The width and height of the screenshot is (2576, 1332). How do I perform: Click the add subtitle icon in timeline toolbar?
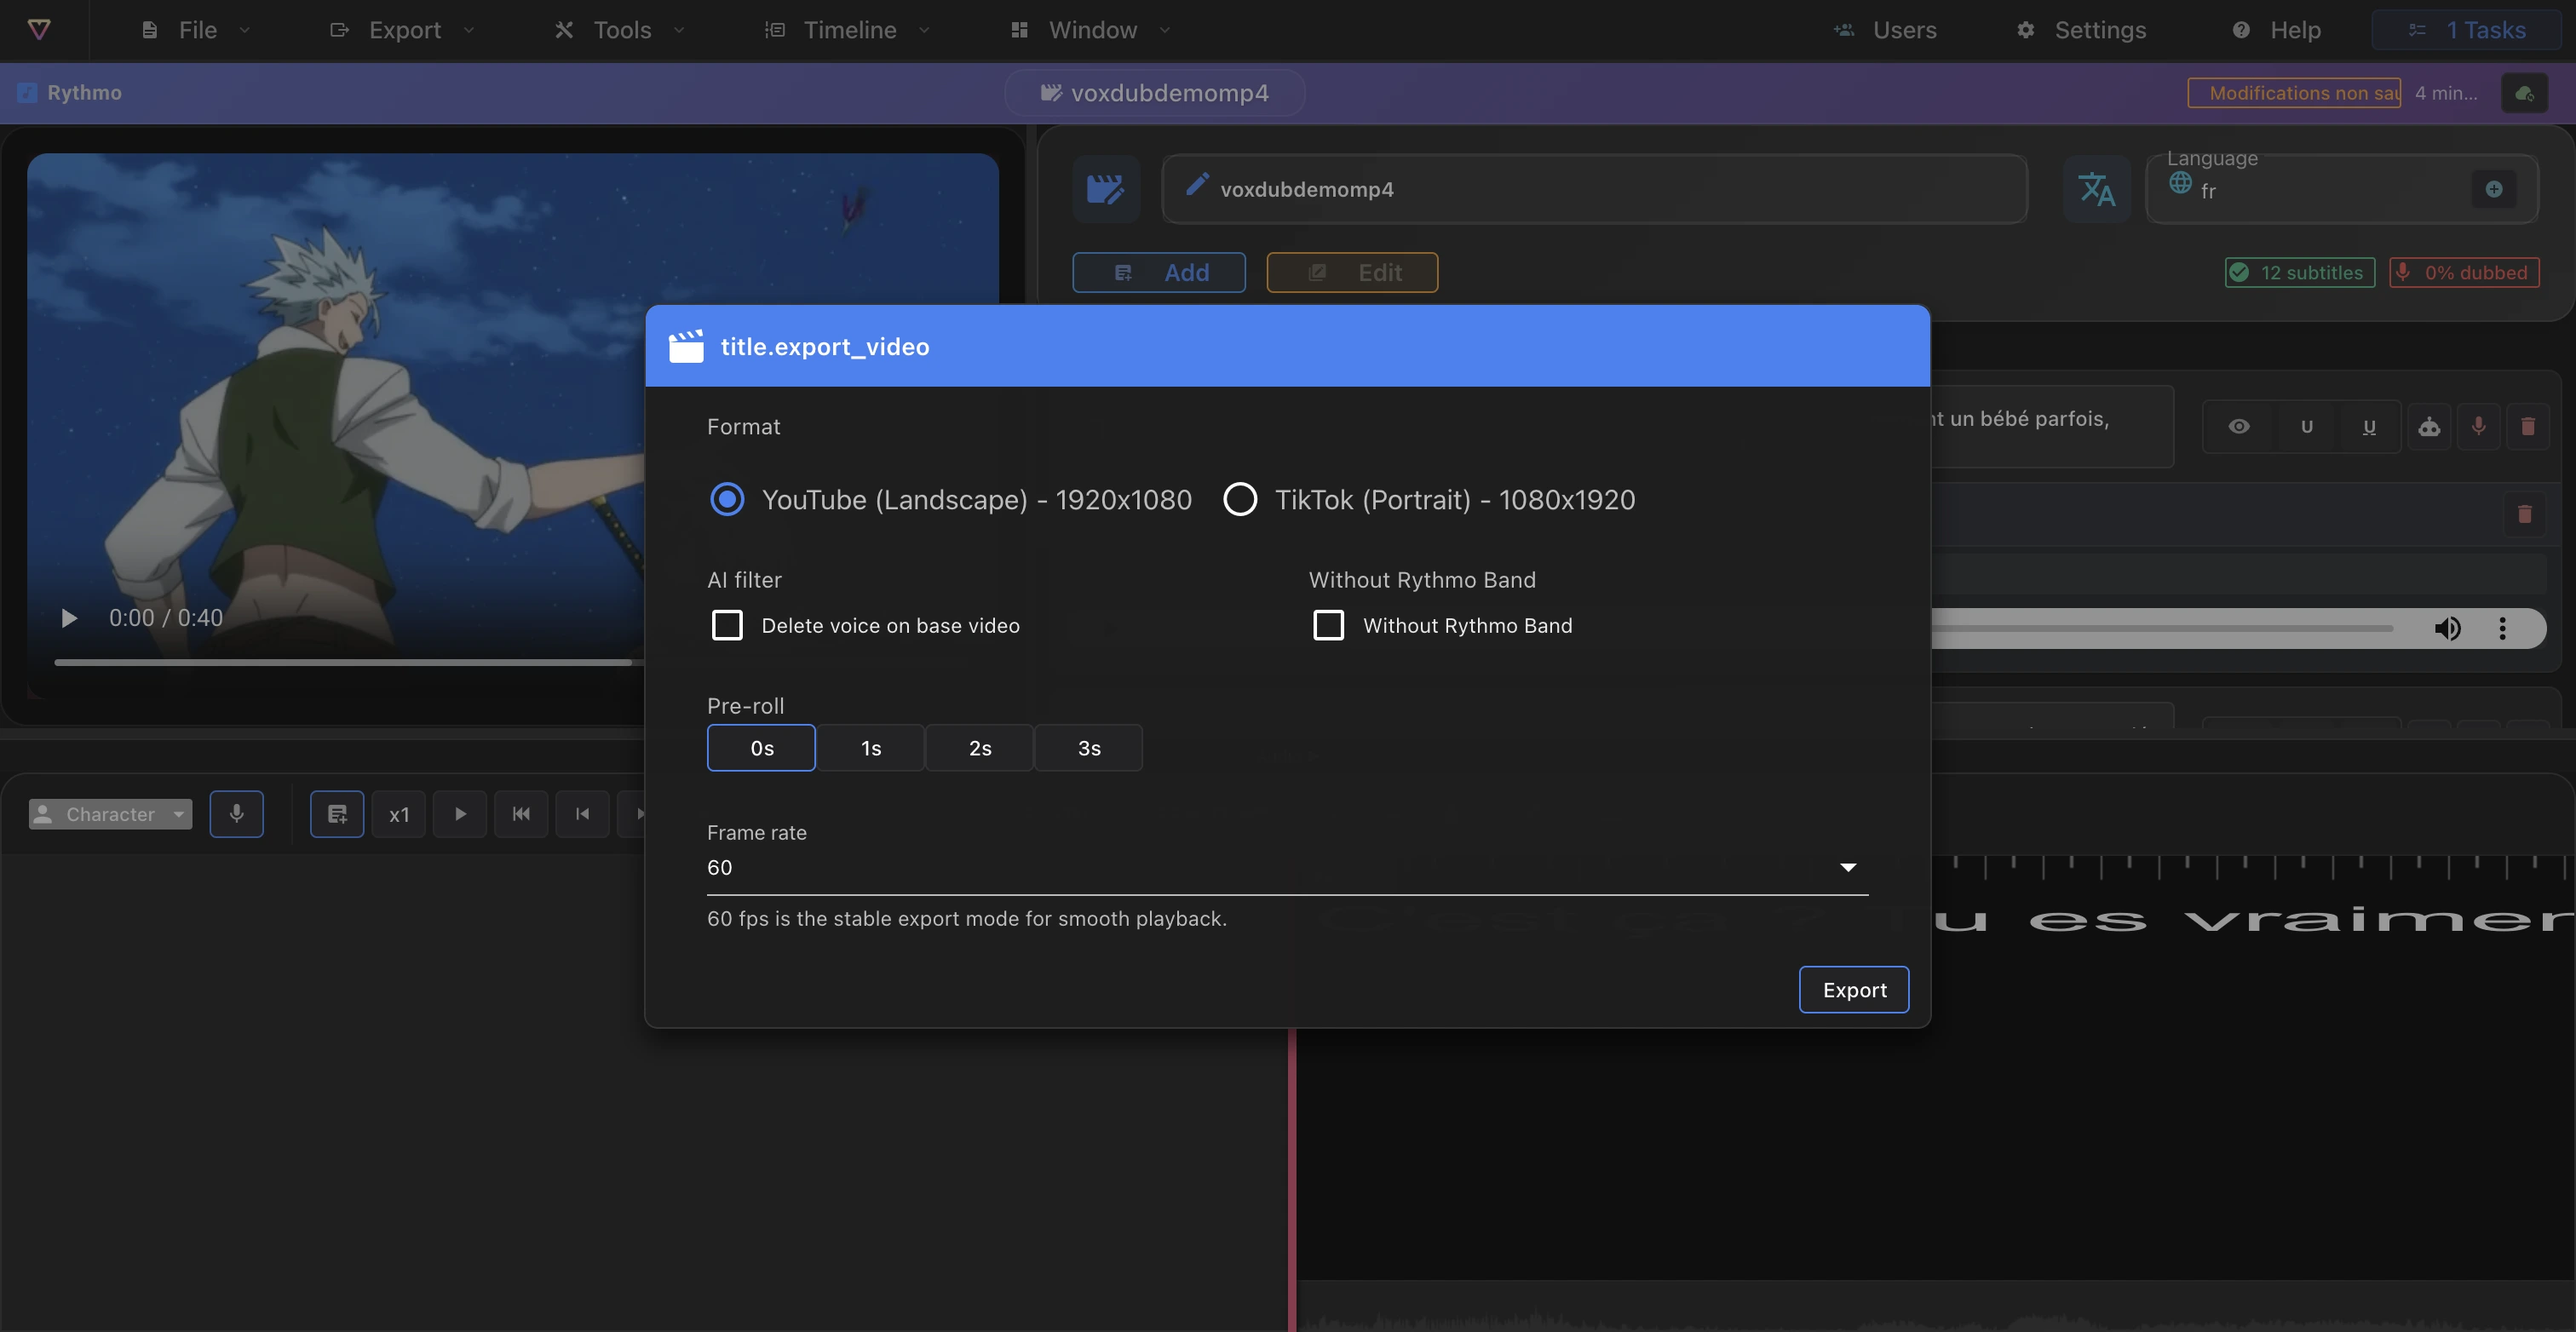[337, 814]
